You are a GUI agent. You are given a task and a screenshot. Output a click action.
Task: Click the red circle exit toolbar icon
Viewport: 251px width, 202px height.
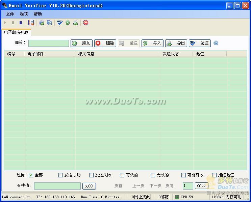tap(86, 23)
